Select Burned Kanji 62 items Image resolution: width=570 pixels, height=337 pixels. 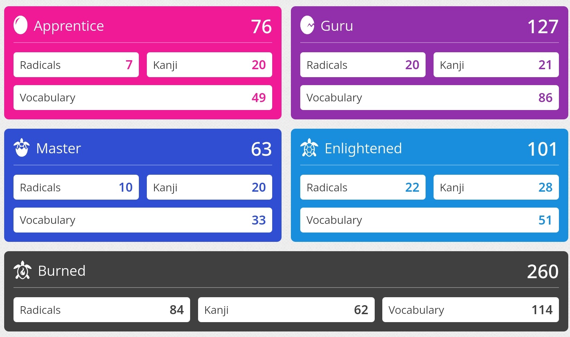(x=286, y=310)
